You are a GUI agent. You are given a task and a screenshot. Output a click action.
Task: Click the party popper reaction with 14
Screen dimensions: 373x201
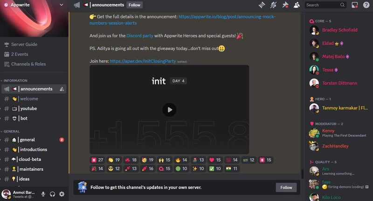point(97,169)
